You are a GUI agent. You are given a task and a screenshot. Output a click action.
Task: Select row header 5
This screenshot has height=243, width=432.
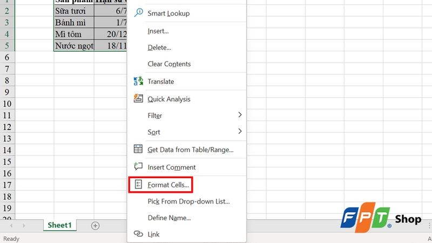click(x=7, y=46)
